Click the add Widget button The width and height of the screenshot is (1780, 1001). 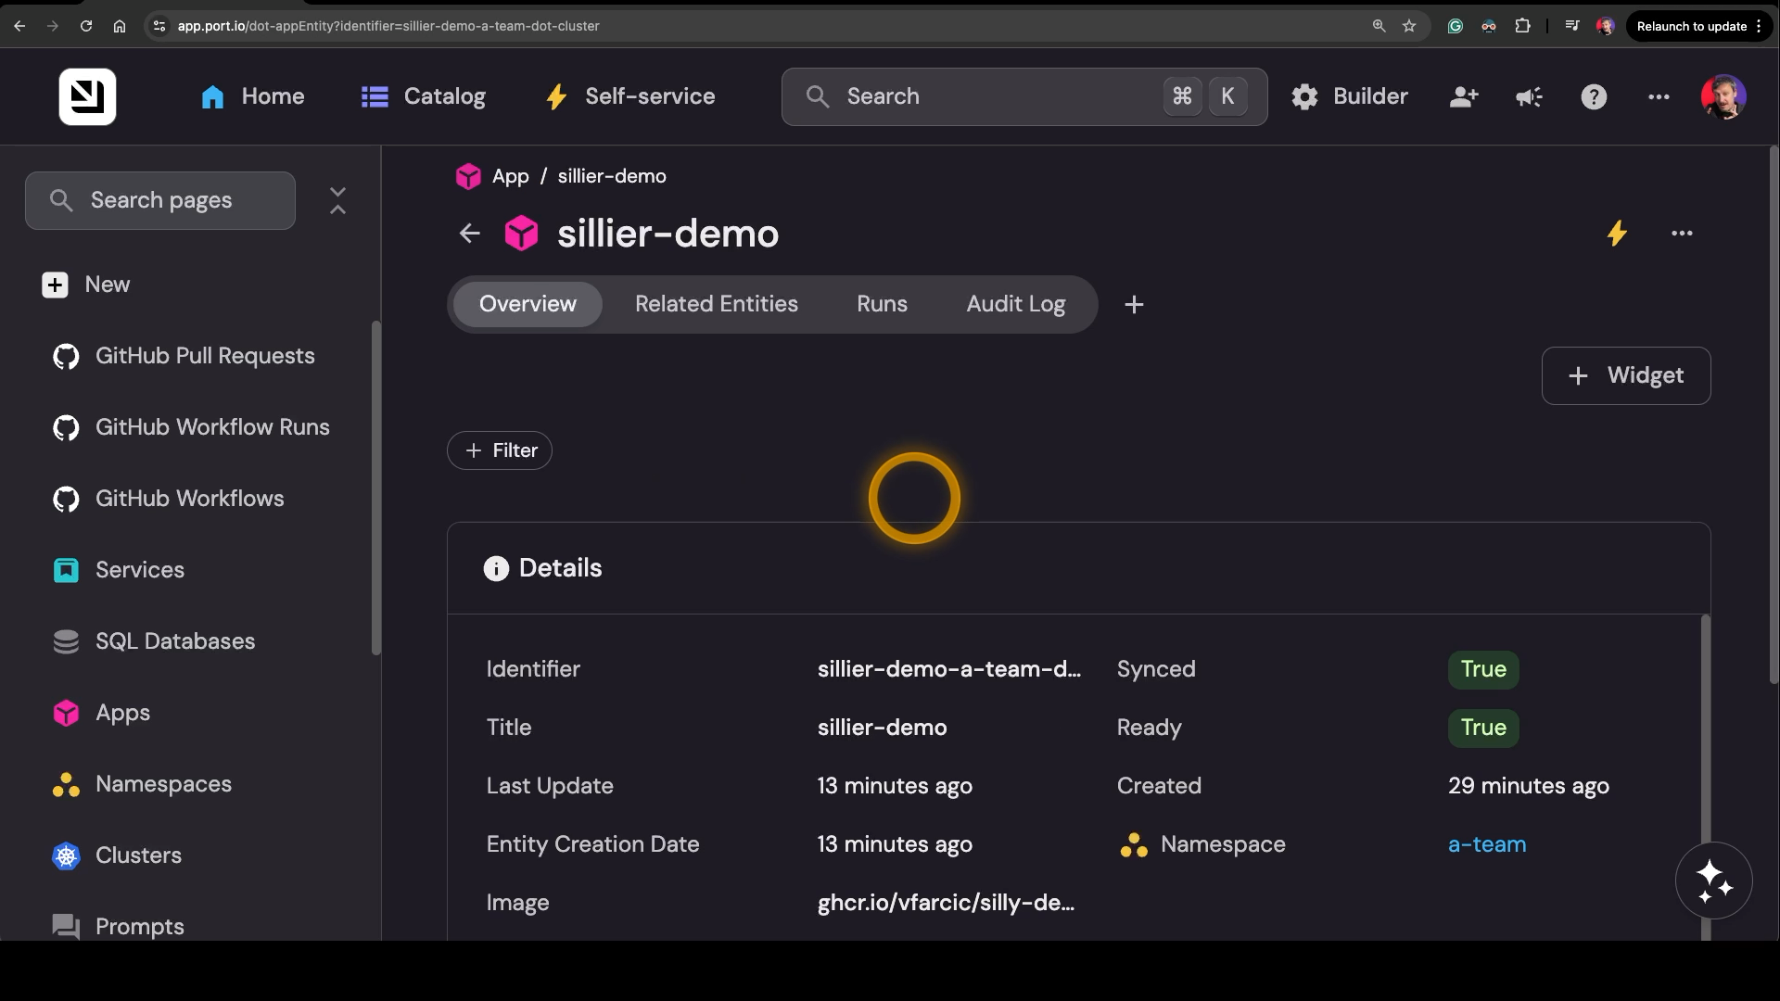[1625, 375]
